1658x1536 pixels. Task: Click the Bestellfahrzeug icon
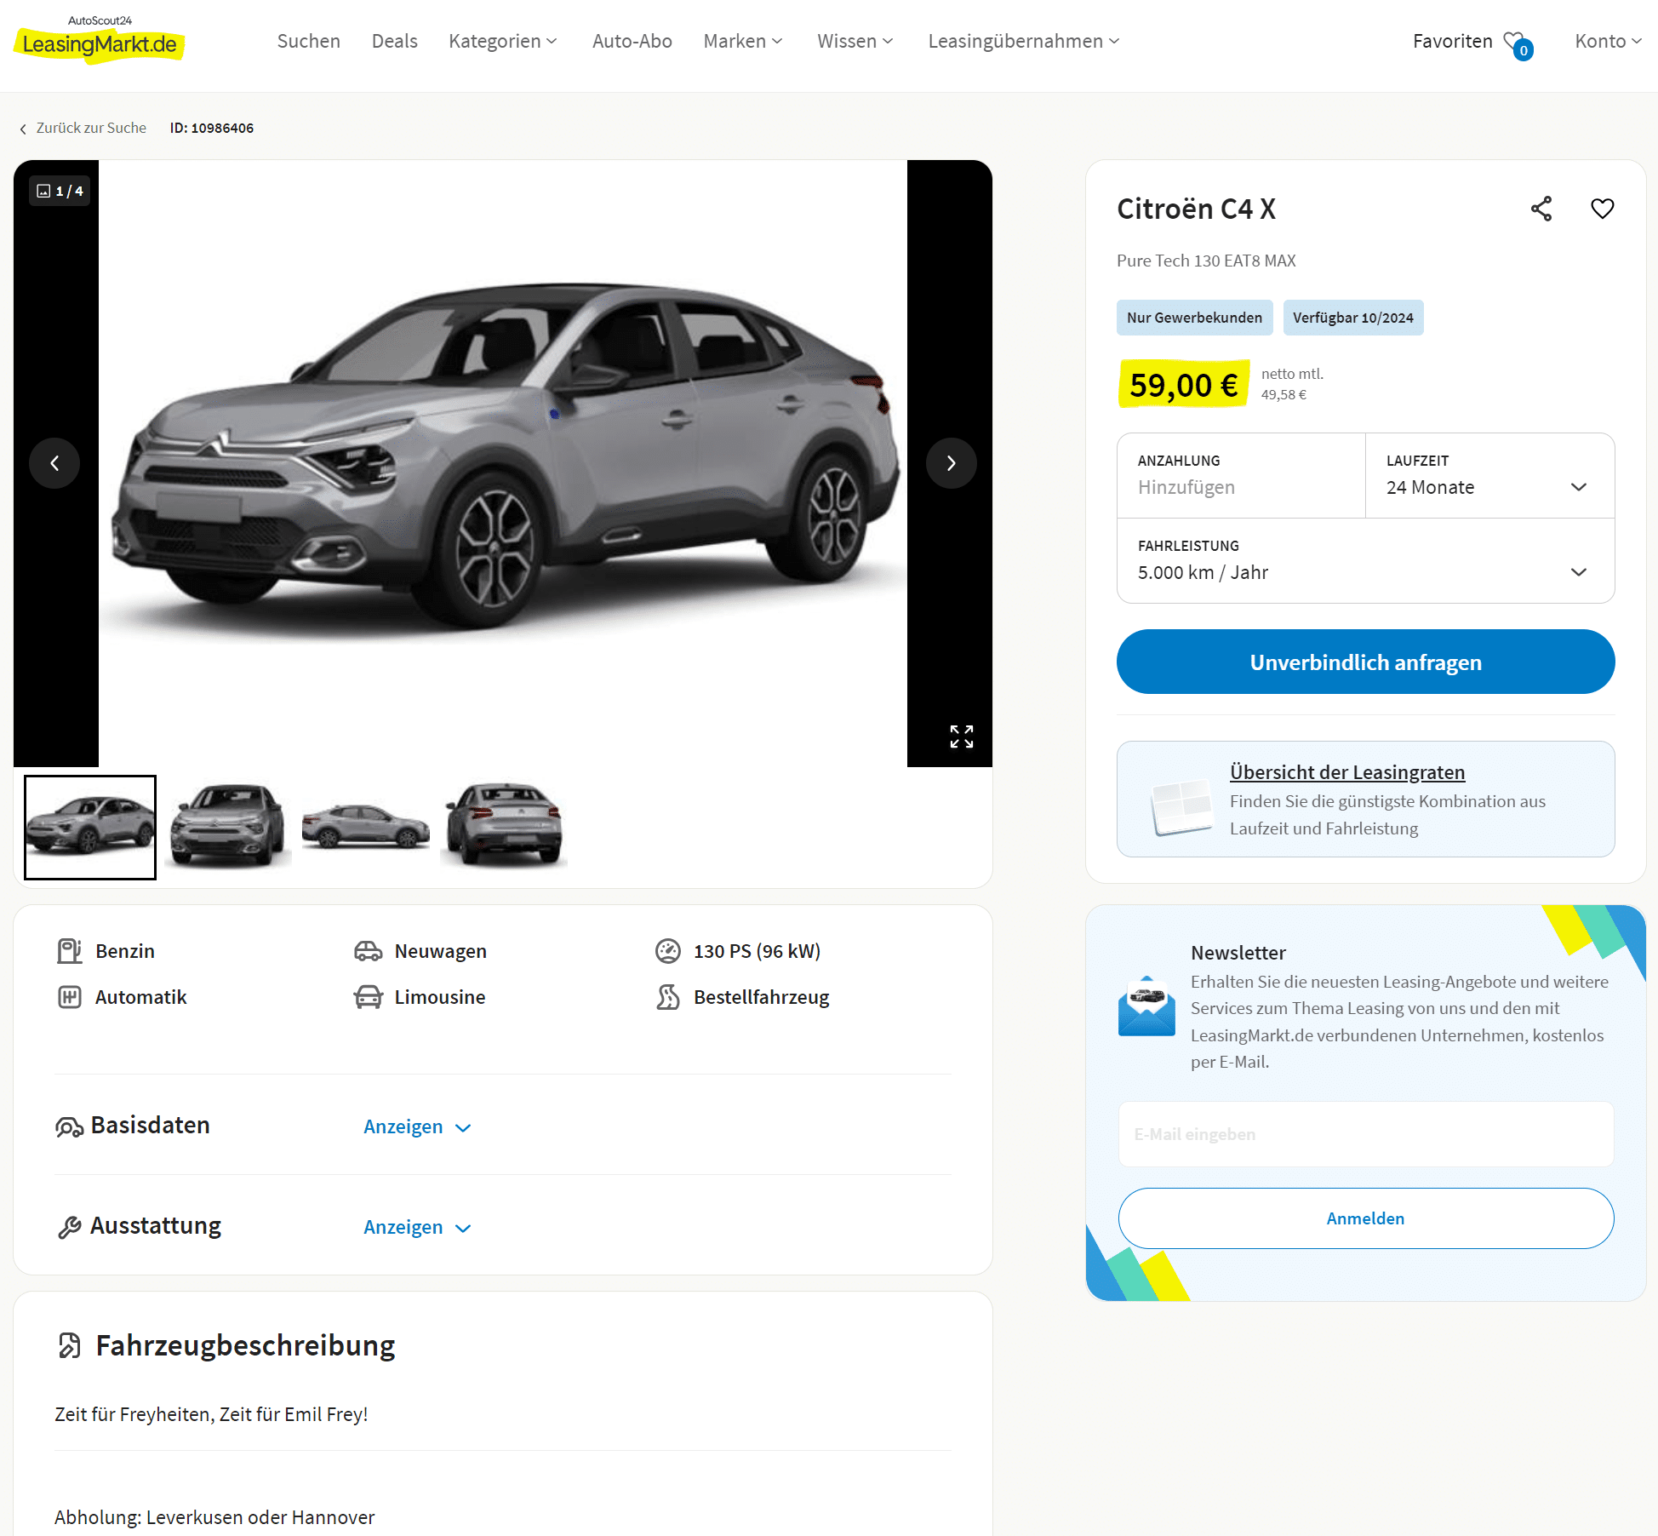coord(668,997)
